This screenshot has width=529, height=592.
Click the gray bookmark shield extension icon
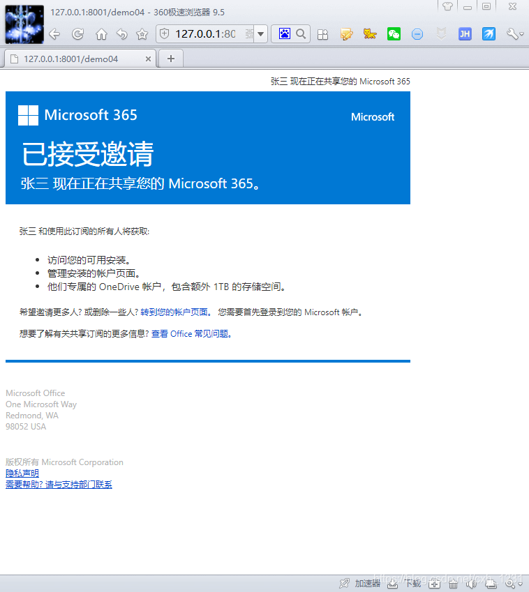(x=441, y=34)
